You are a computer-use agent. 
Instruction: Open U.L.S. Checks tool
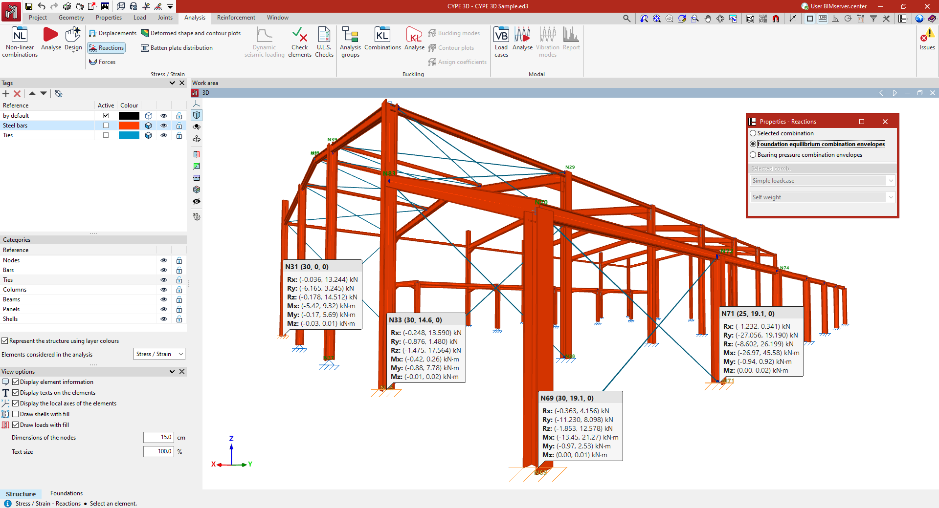[x=324, y=36]
